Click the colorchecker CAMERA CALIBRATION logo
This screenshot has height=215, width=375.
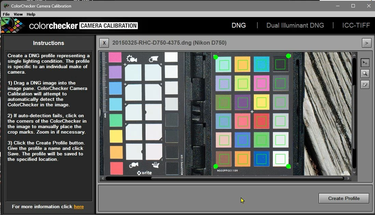[83, 26]
